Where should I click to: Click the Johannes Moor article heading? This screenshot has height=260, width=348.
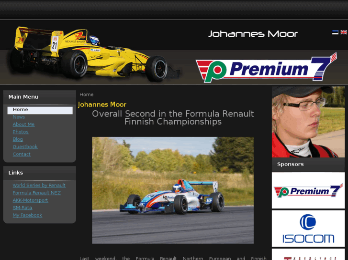[102, 104]
